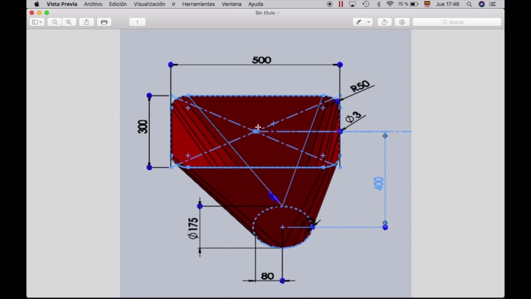Click the 300 dimension label
Viewport: 531px width, 299px height.
click(x=143, y=127)
